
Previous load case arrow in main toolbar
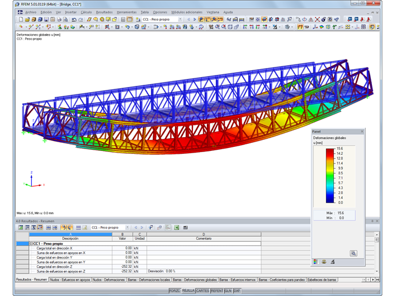point(188,20)
